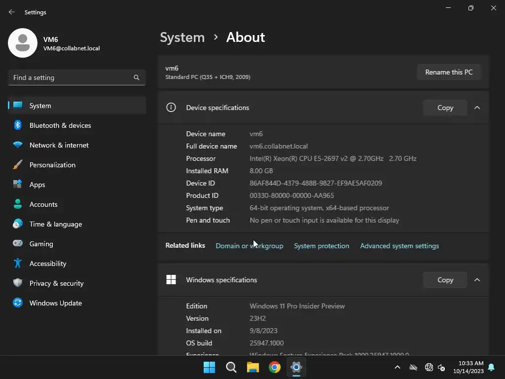Open the System settings category
The image size is (505, 379).
click(x=77, y=106)
